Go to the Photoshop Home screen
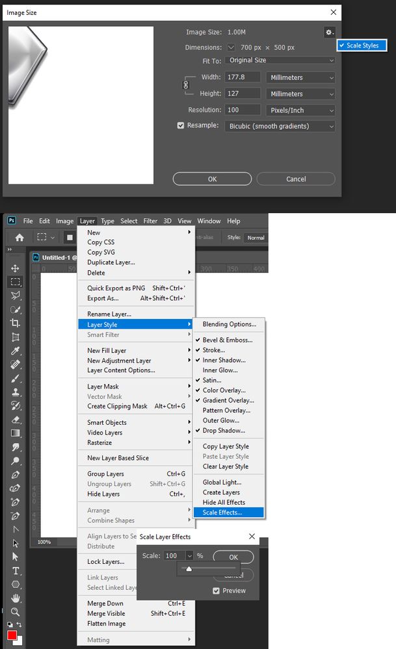The width and height of the screenshot is (396, 649). (x=20, y=238)
